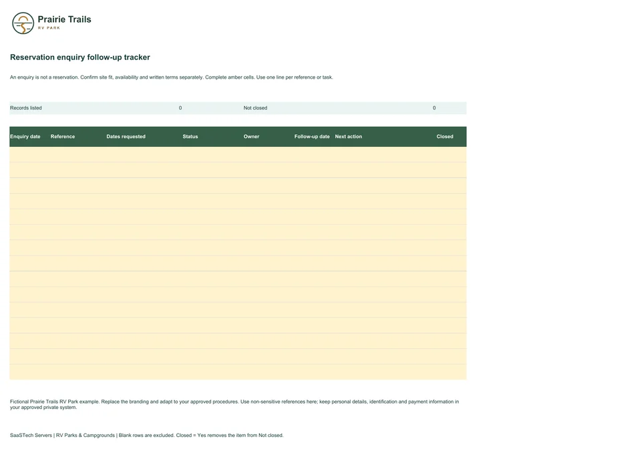Click the 'Enquiry date' column header
The image size is (641, 453).
(25, 136)
